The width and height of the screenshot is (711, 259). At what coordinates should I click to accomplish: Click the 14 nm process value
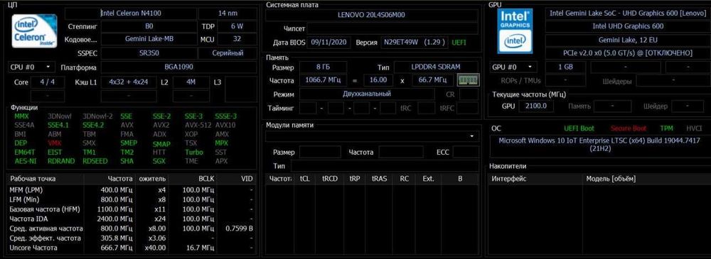click(x=228, y=13)
